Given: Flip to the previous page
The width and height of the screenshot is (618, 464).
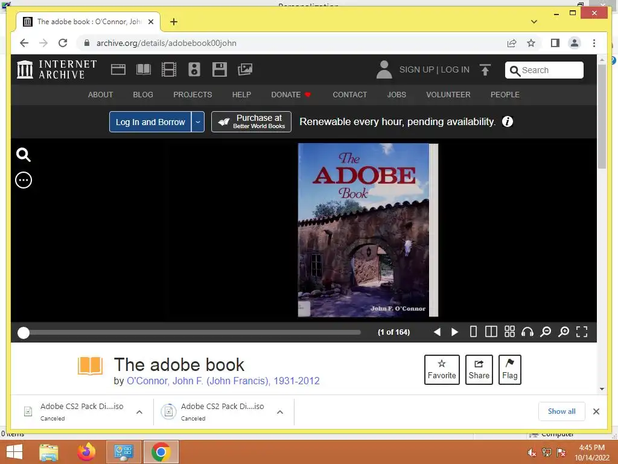Looking at the screenshot, I should click(437, 332).
